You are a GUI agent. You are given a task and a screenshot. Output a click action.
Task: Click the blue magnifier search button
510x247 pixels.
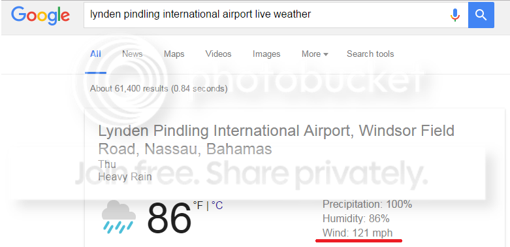coord(481,14)
